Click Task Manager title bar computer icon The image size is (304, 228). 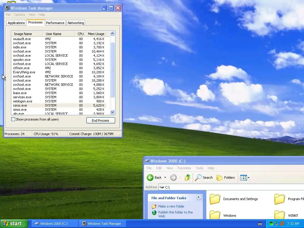tap(7, 8)
